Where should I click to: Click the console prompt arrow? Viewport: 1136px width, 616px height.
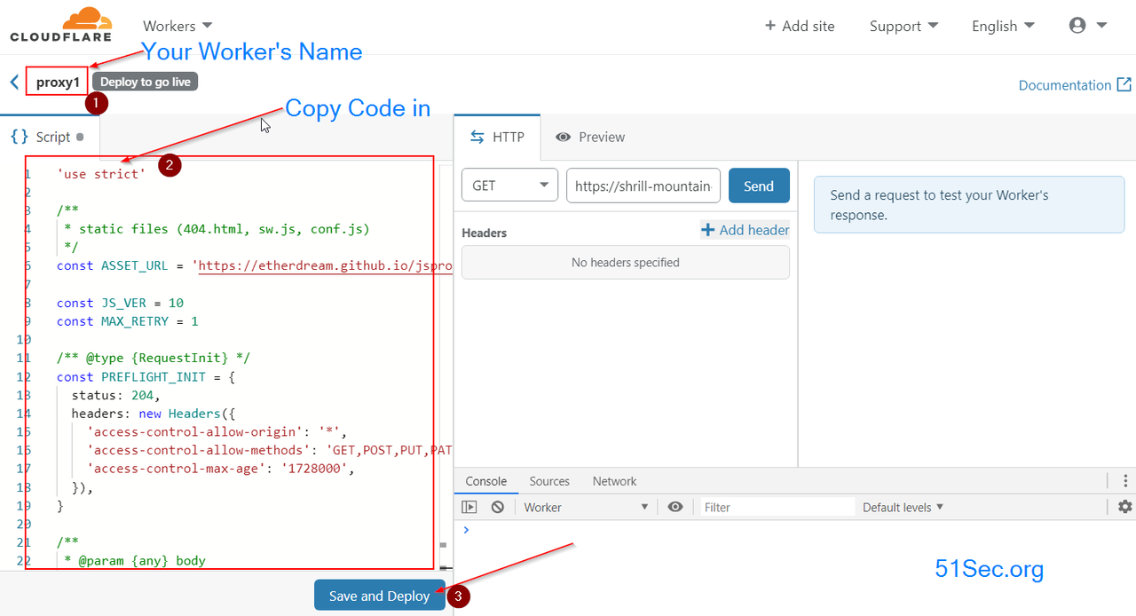coord(466,530)
